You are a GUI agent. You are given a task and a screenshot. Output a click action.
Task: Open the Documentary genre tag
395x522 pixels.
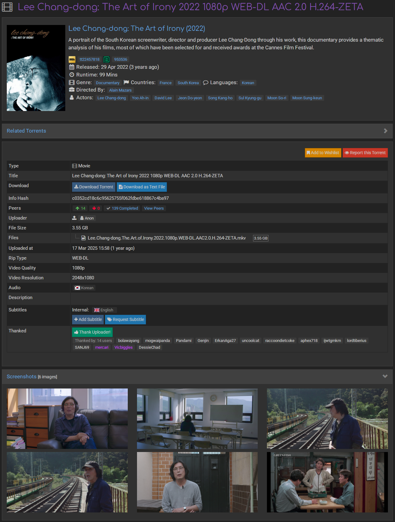107,83
